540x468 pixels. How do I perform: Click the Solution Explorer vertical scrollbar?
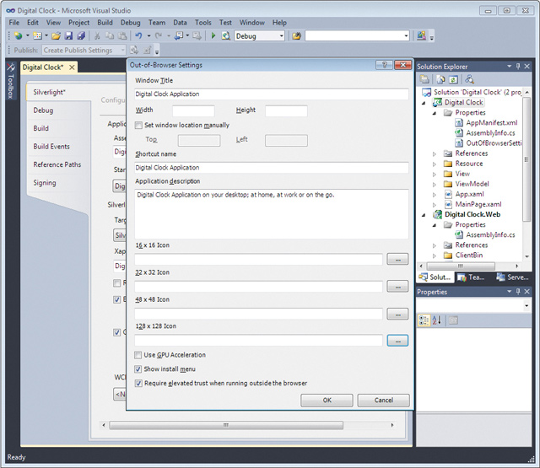point(526,159)
